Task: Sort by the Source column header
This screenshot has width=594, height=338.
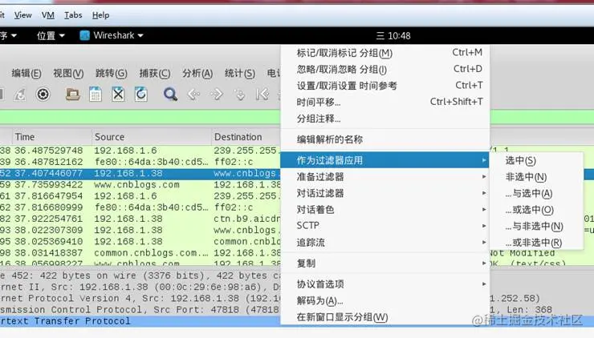Action: coord(151,137)
